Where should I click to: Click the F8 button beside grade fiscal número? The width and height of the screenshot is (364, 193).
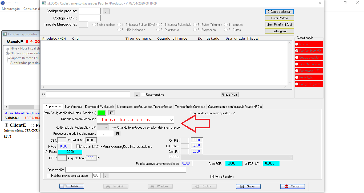118,133
